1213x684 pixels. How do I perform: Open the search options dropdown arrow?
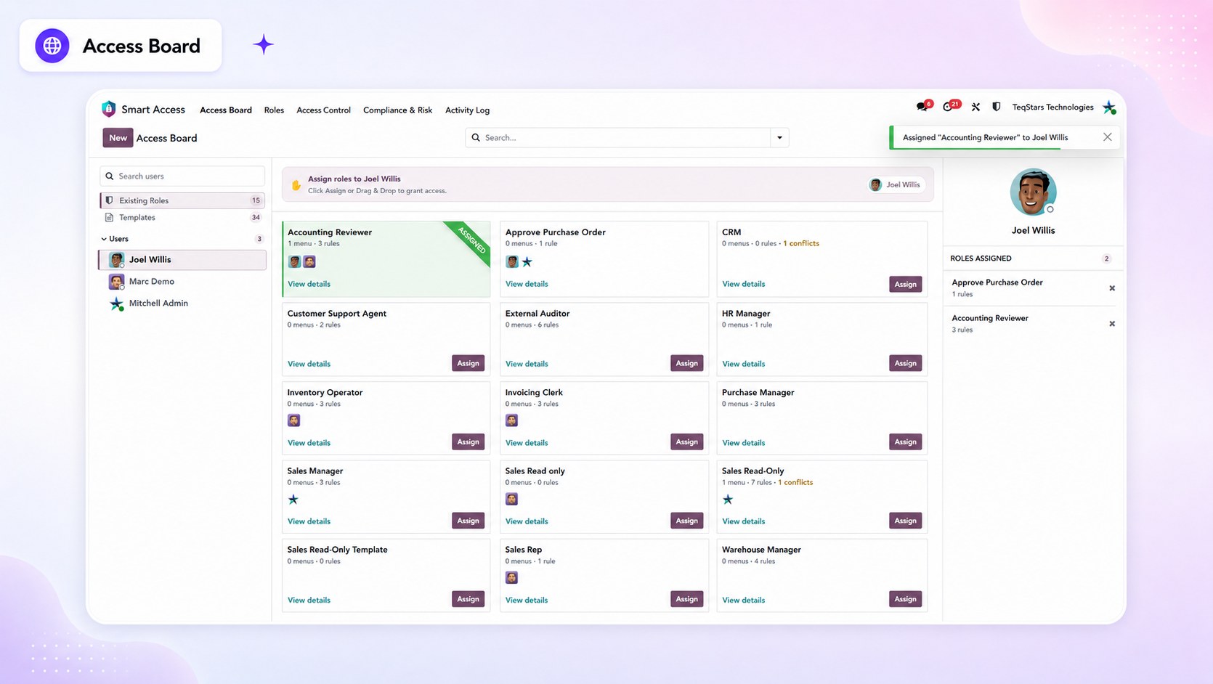coord(779,137)
